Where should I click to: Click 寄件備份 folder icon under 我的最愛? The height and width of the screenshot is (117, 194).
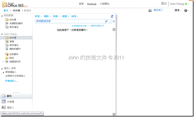pyautogui.click(x=7, y=27)
